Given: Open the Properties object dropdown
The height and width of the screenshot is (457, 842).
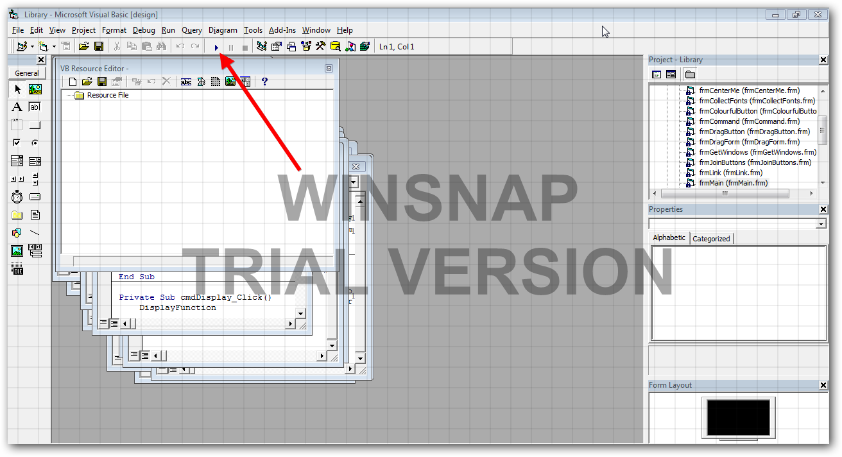Looking at the screenshot, I should (821, 224).
